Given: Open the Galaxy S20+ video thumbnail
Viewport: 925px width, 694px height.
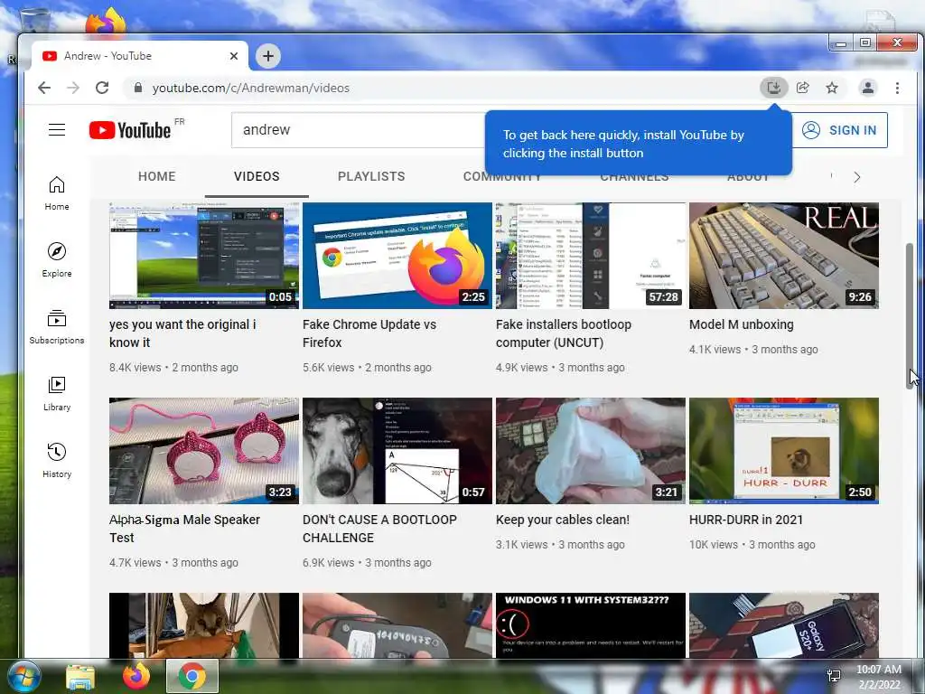Looking at the screenshot, I should coord(784,625).
